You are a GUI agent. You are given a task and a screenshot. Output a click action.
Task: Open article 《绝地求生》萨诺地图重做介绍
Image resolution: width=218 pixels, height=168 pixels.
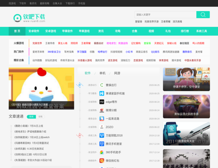[30, 131]
